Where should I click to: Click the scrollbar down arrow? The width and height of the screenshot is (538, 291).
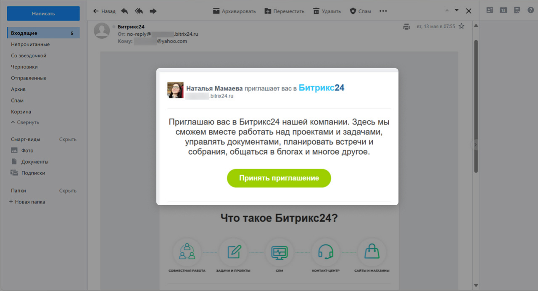pyautogui.click(x=476, y=285)
